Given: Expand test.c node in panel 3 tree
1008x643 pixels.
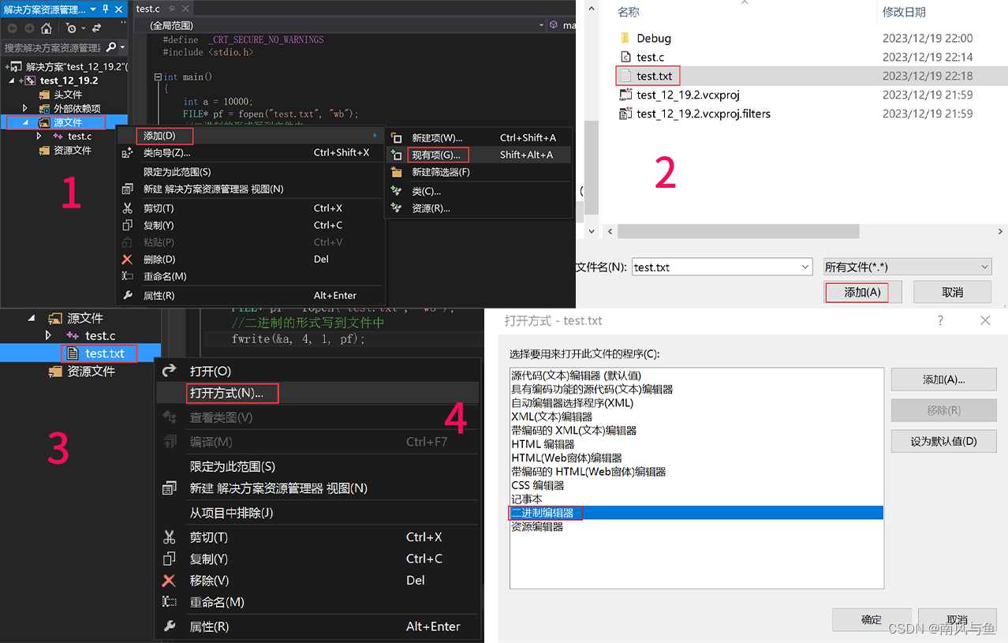Looking at the screenshot, I should click(49, 336).
